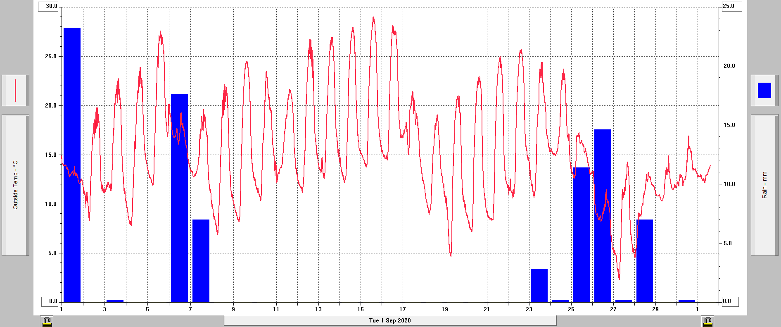The height and width of the screenshot is (327, 781).
Task: Click the small rain bar starting at day 23
Action: pyautogui.click(x=539, y=286)
